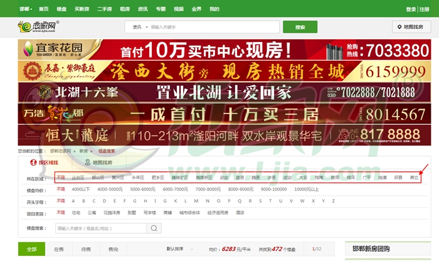Filter project type by 住宅
Image resolution: width=439 pixels, height=261 pixels.
76,213
